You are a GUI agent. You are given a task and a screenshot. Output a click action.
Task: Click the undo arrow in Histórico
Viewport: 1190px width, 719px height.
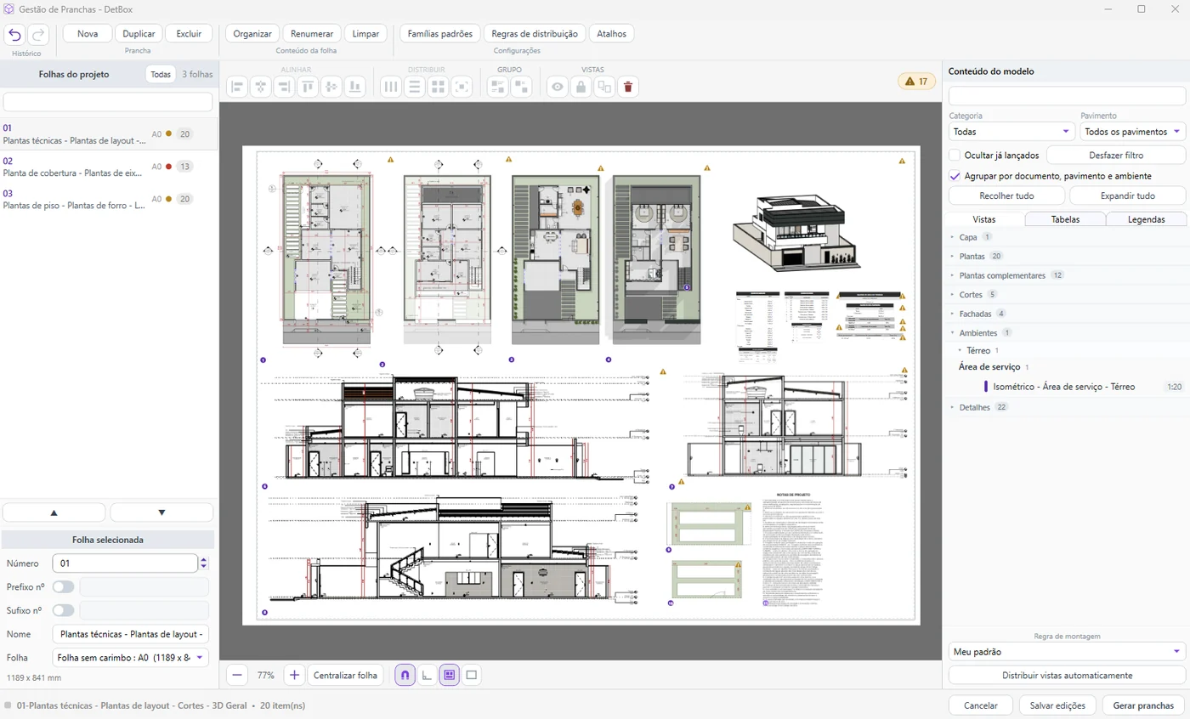click(x=14, y=34)
